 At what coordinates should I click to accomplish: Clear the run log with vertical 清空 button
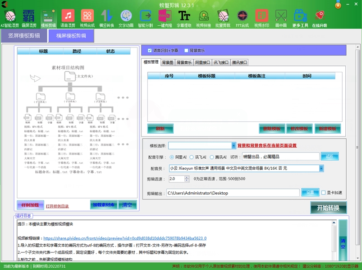(x=343, y=240)
